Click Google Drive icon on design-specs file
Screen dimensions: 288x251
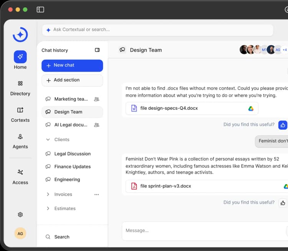point(251,109)
